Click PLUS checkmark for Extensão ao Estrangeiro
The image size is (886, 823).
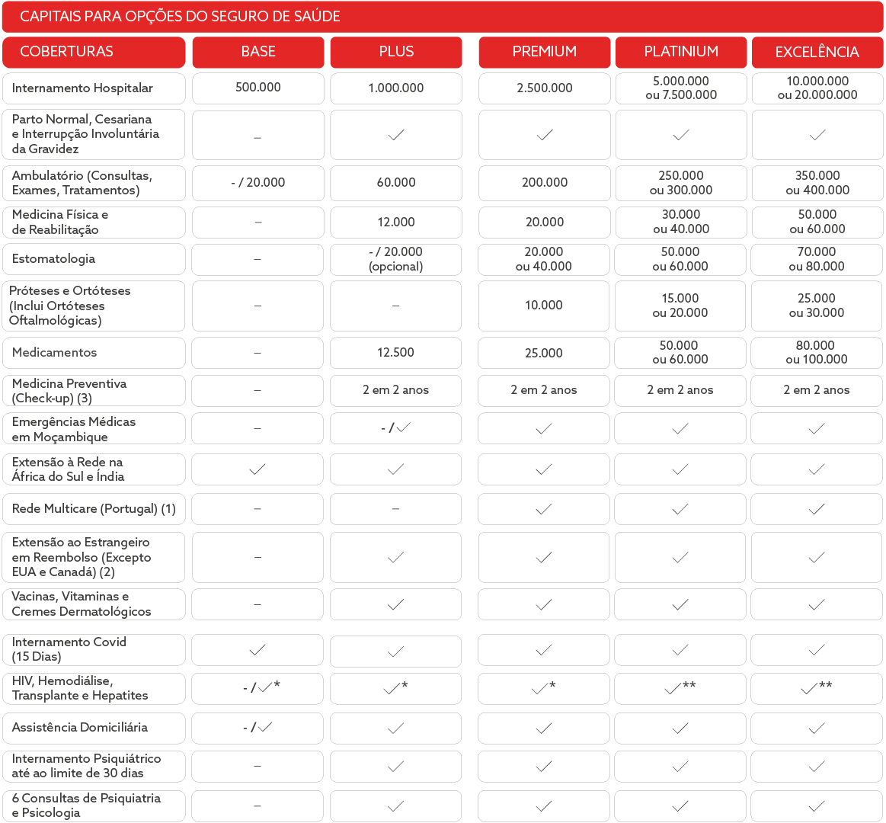coord(395,558)
